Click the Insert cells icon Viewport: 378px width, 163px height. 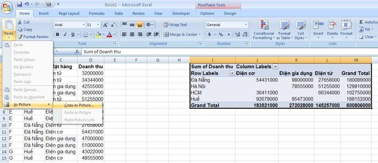(x=318, y=30)
